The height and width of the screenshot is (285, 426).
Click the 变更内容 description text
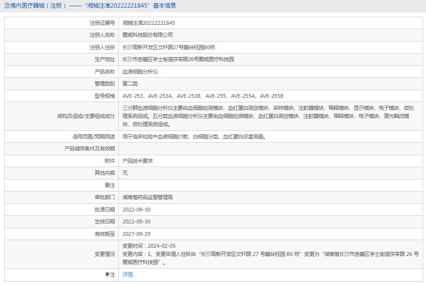coord(270,258)
